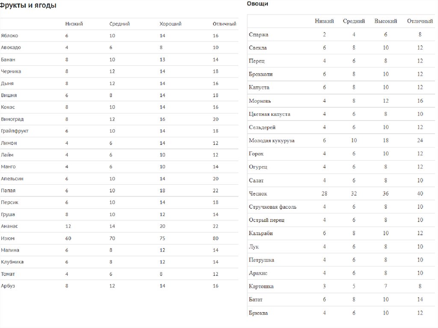Screen dimensions: 438x328
Task: Select the 'Чеснок' row label
Action: coord(258,194)
